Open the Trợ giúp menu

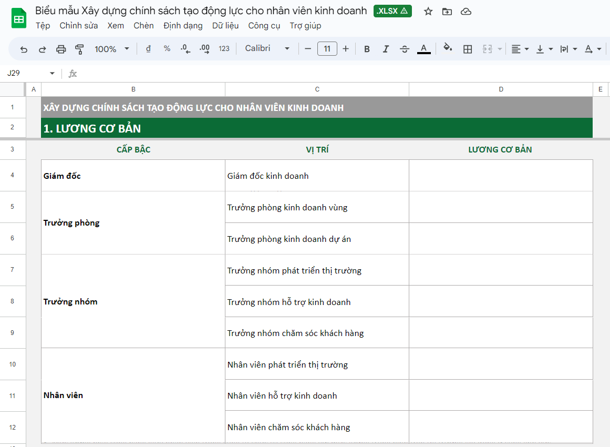[x=305, y=26]
